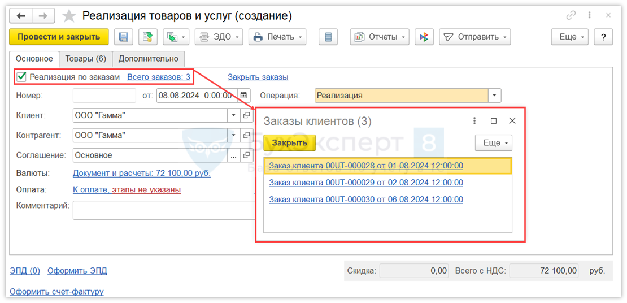Click the document structure list icon
627x303 pixels.
[x=328, y=37]
